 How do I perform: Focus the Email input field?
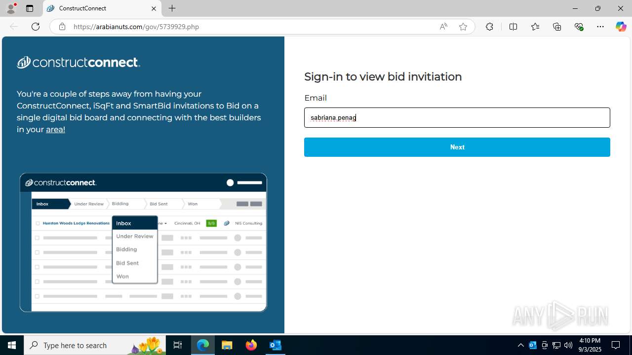pos(457,117)
